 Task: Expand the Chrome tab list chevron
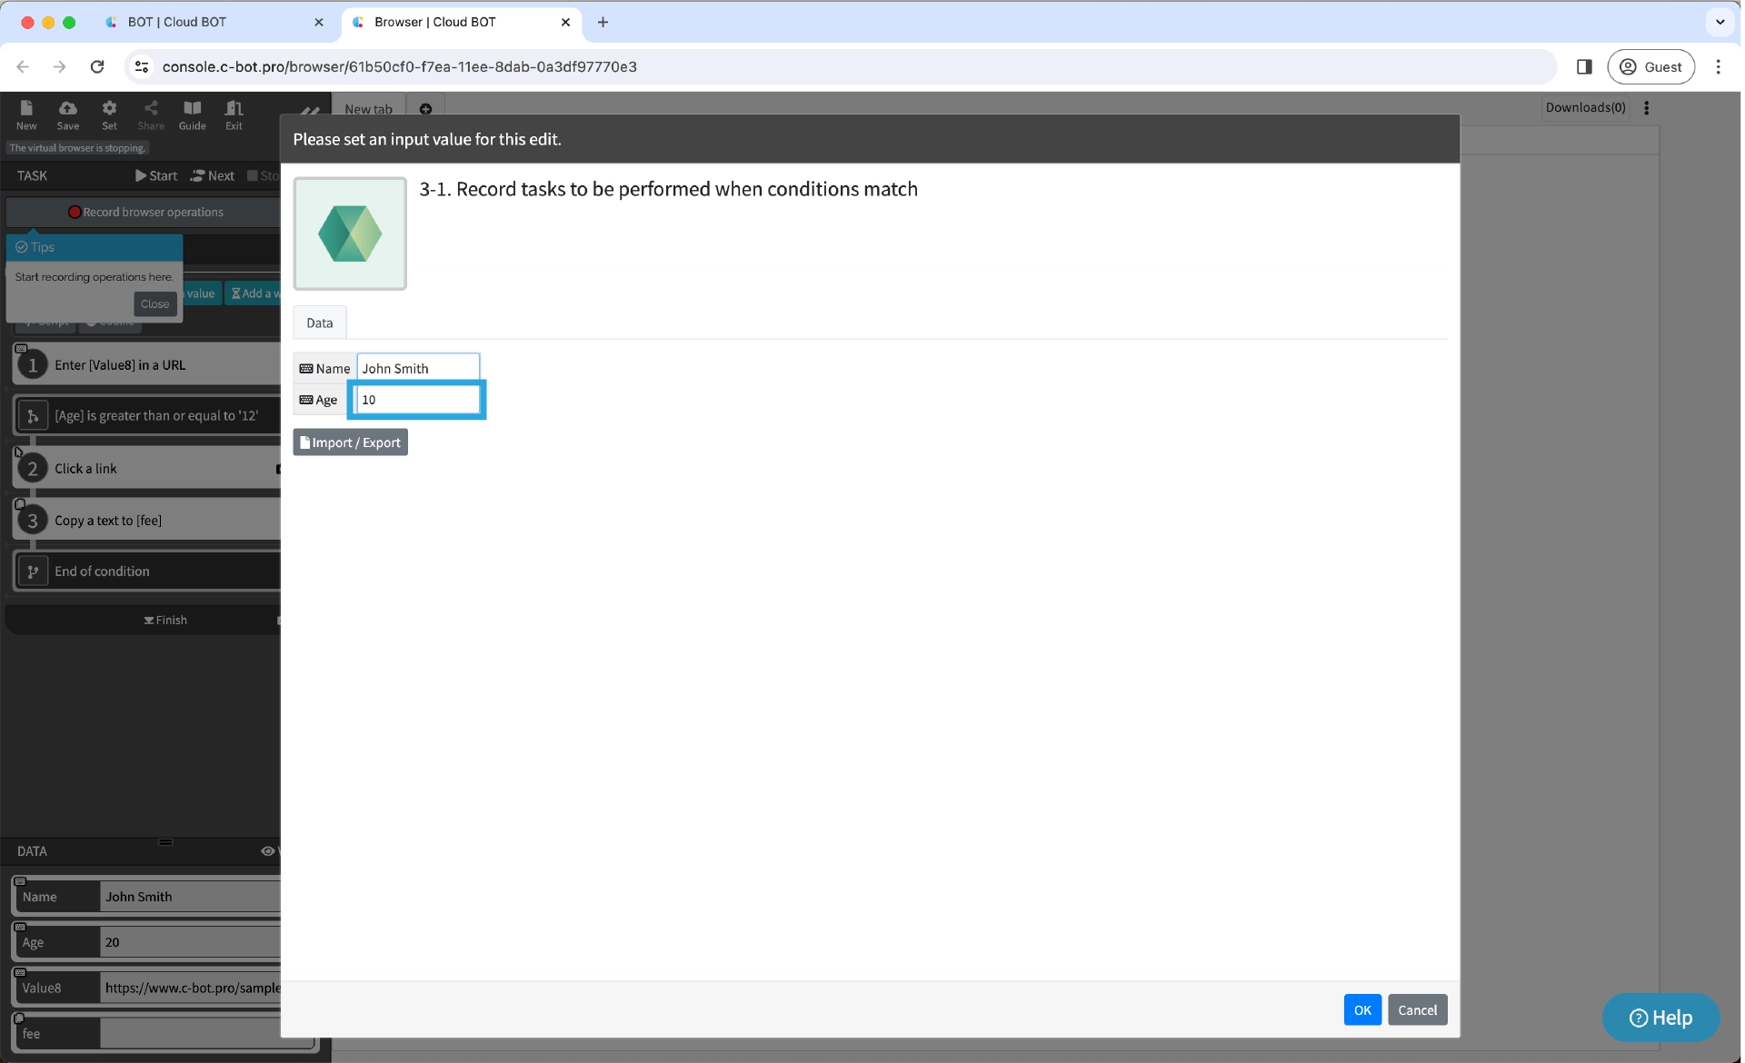[x=1720, y=22]
